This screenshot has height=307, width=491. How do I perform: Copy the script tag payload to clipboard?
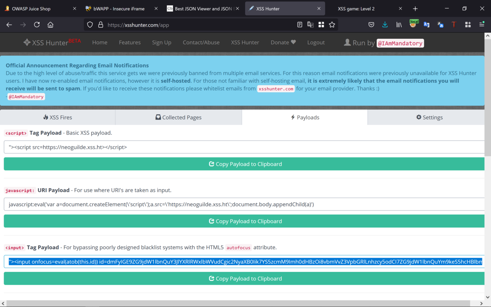[244, 164]
